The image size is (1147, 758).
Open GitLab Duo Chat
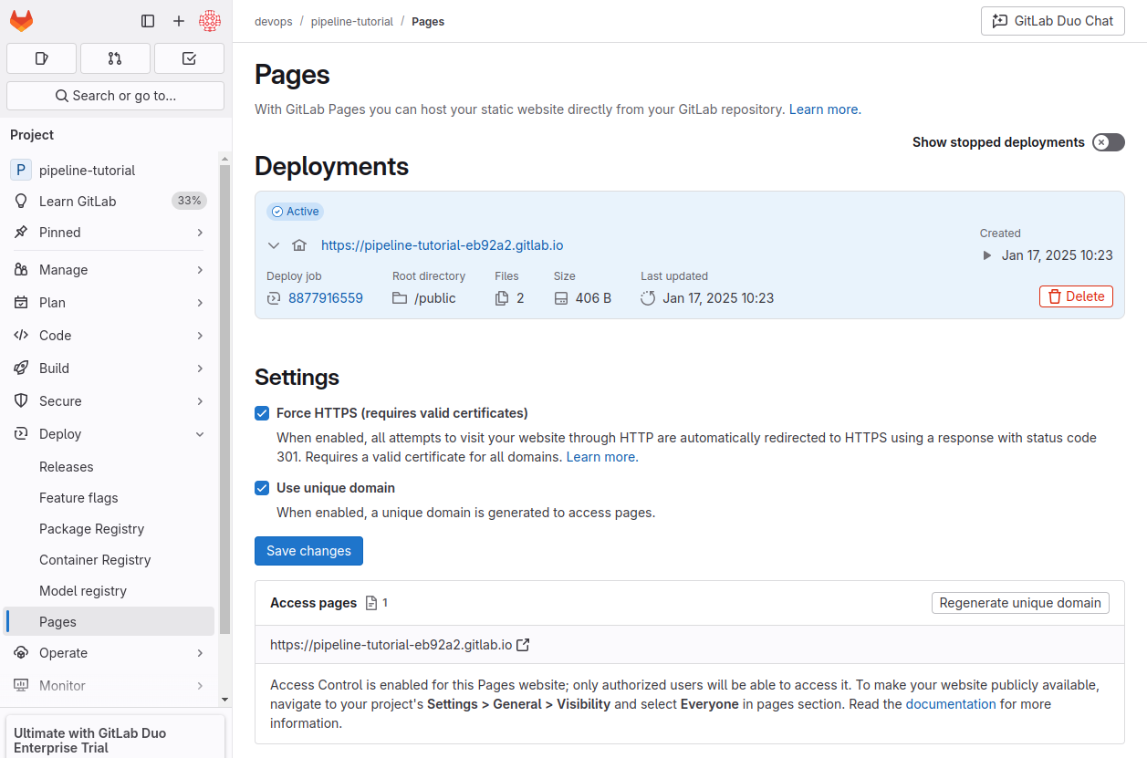tap(1052, 21)
